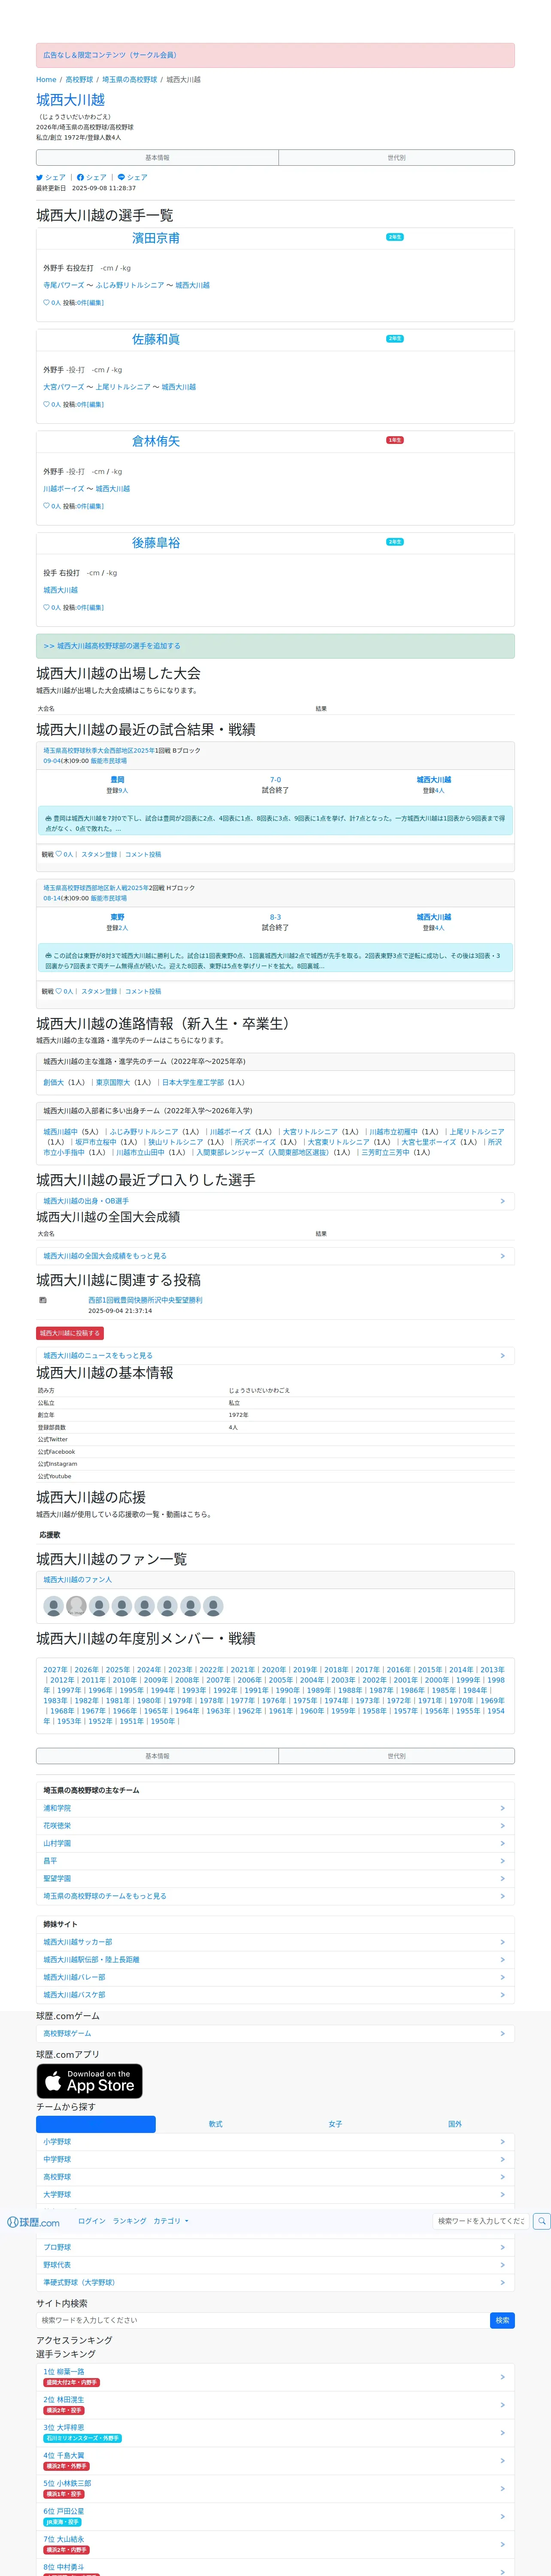
Task: Click the Home breadcrumb link
Action: [x=46, y=80]
